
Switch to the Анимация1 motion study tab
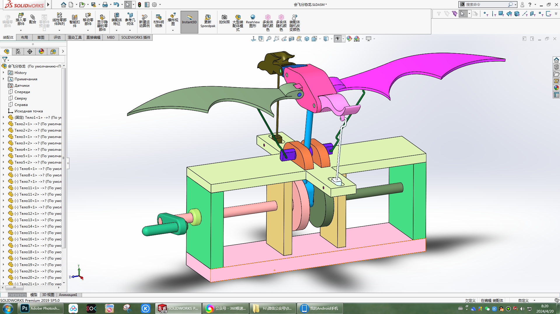(68, 295)
